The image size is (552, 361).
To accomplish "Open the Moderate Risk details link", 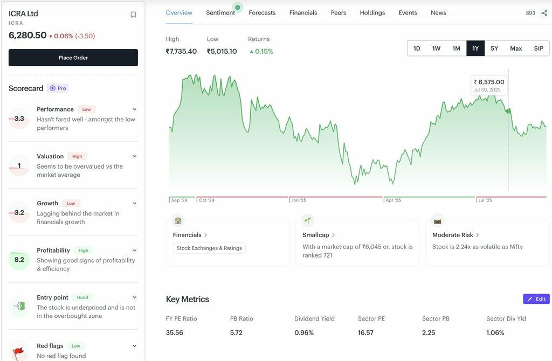I will pyautogui.click(x=456, y=235).
